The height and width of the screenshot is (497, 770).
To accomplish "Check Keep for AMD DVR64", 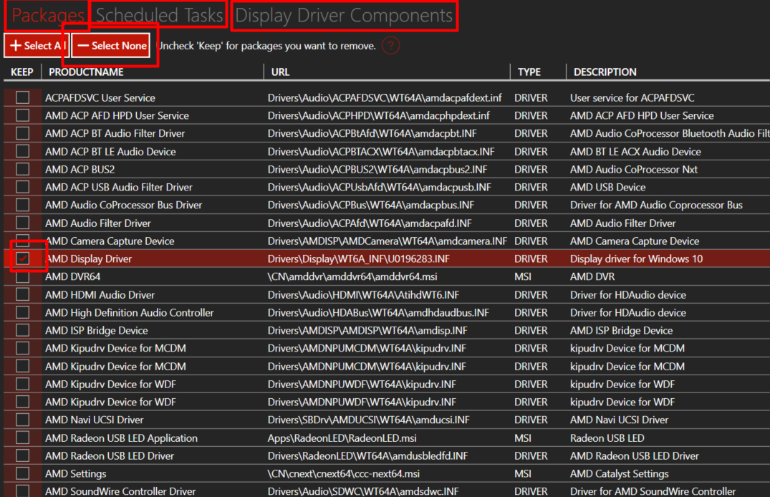I will pyautogui.click(x=23, y=276).
